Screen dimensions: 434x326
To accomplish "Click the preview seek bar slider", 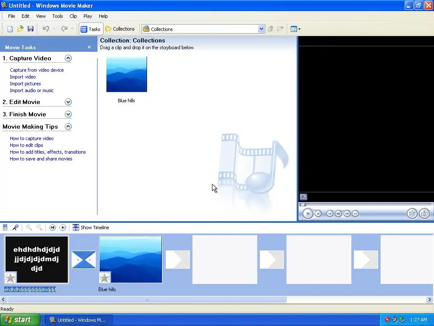I will click(x=303, y=205).
